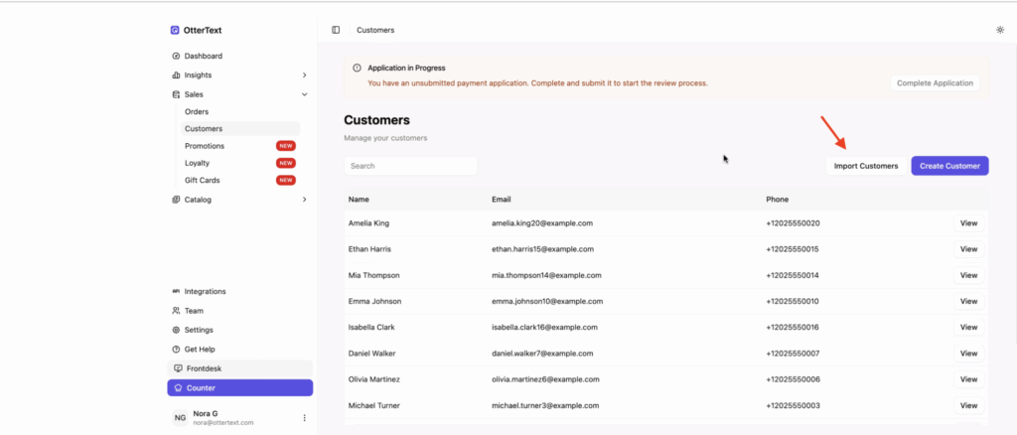Image resolution: width=1017 pixels, height=435 pixels.
Task: Click the Import Customers button
Action: 865,166
